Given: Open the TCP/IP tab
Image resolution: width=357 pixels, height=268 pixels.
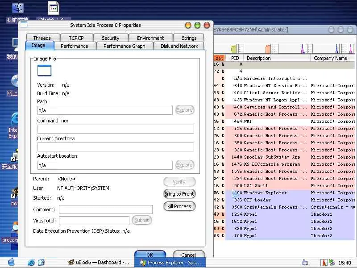Looking at the screenshot, I should (76, 38).
